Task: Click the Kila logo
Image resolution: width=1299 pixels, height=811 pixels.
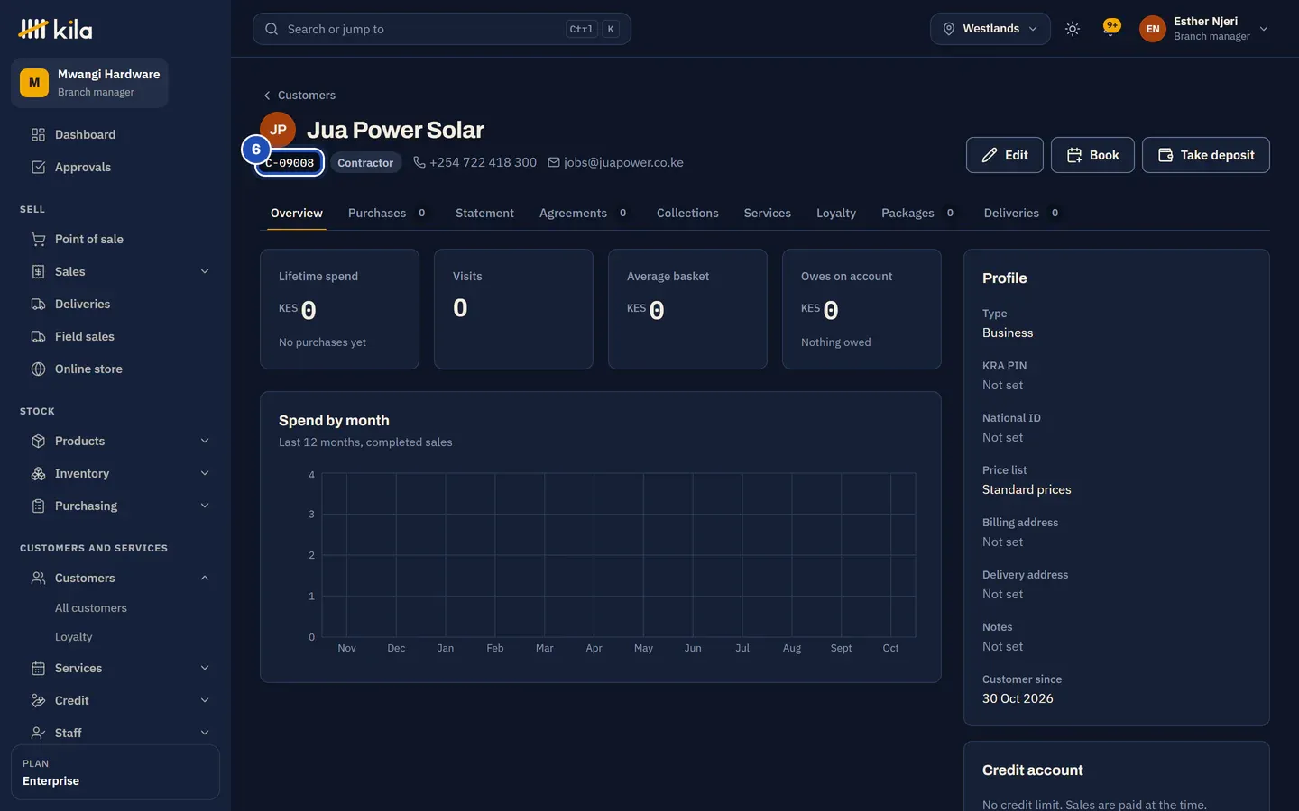Action: coord(55,29)
